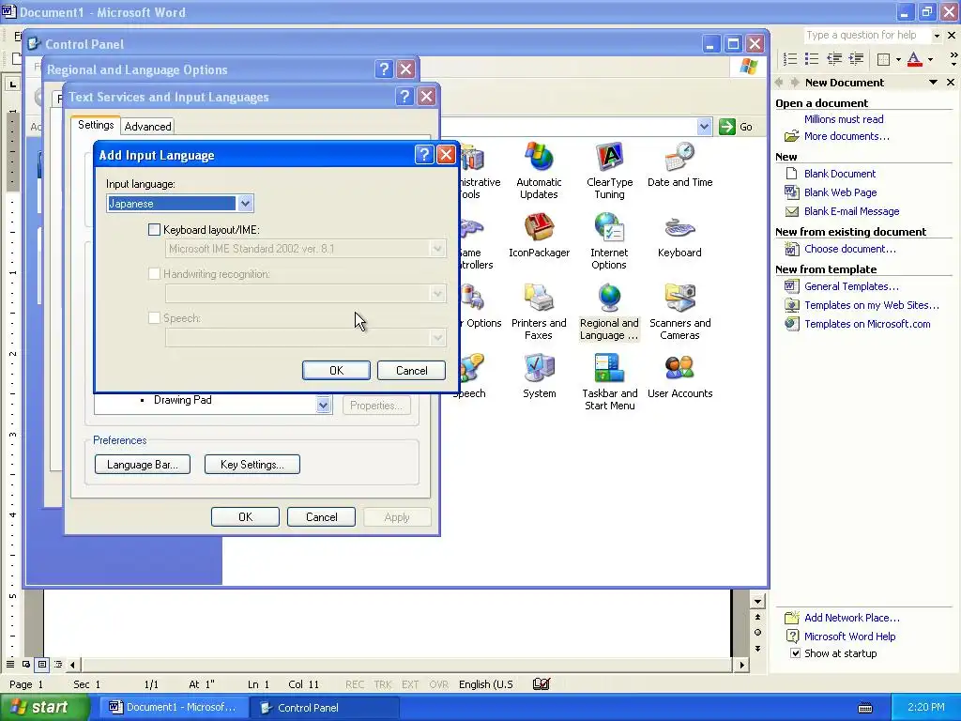This screenshot has width=961, height=721.
Task: Open Blank Web Page link
Action: point(840,192)
